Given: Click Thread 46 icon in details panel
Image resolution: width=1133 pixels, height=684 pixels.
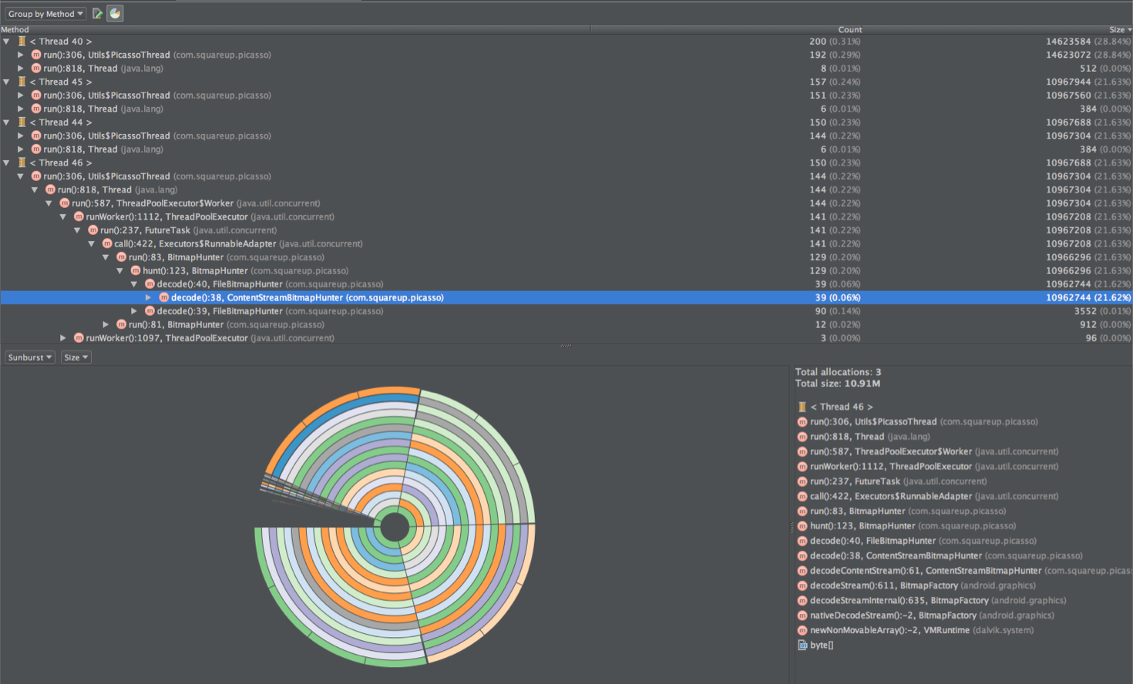Looking at the screenshot, I should [802, 407].
